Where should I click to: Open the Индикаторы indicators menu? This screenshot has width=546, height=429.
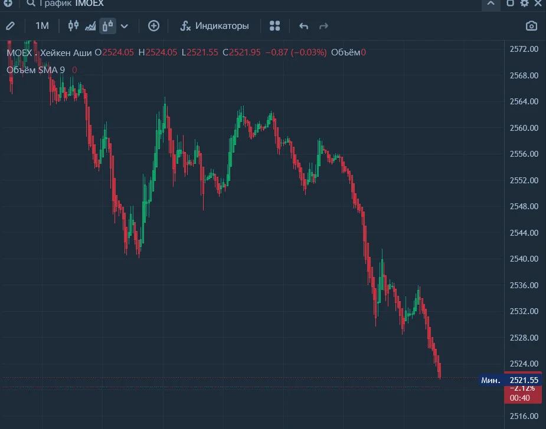[x=214, y=26]
